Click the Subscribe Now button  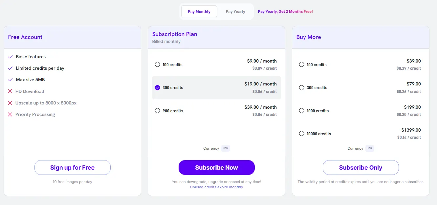tap(216, 167)
